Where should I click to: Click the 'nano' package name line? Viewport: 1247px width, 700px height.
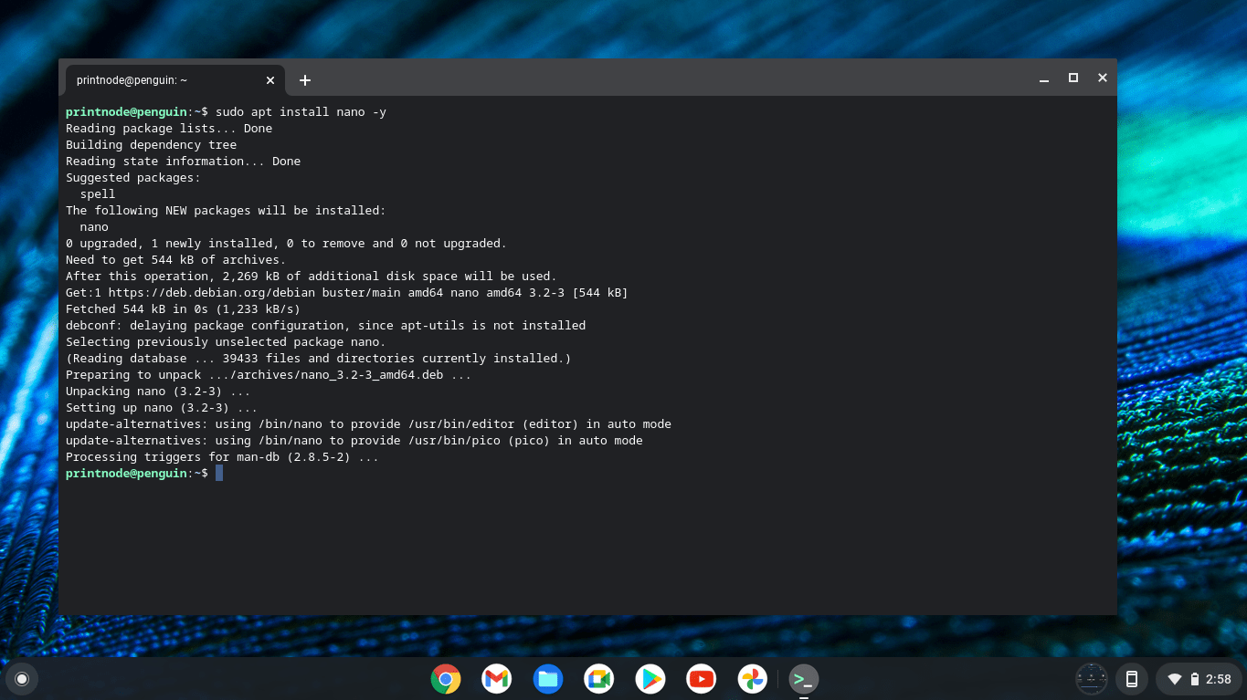(x=94, y=226)
